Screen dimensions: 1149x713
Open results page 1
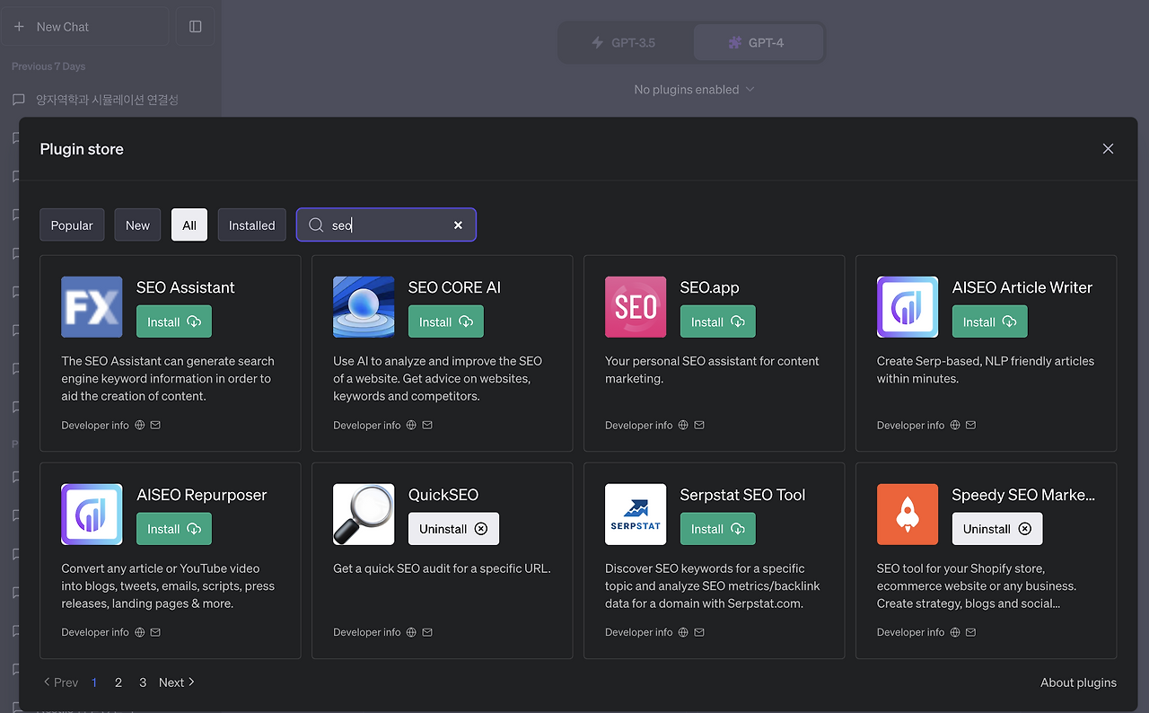coord(94,682)
